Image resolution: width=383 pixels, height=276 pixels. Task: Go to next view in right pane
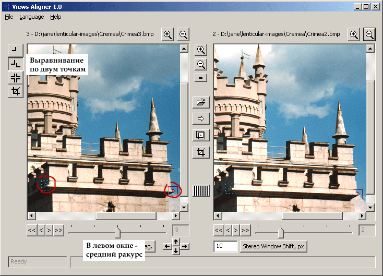pos(236,230)
